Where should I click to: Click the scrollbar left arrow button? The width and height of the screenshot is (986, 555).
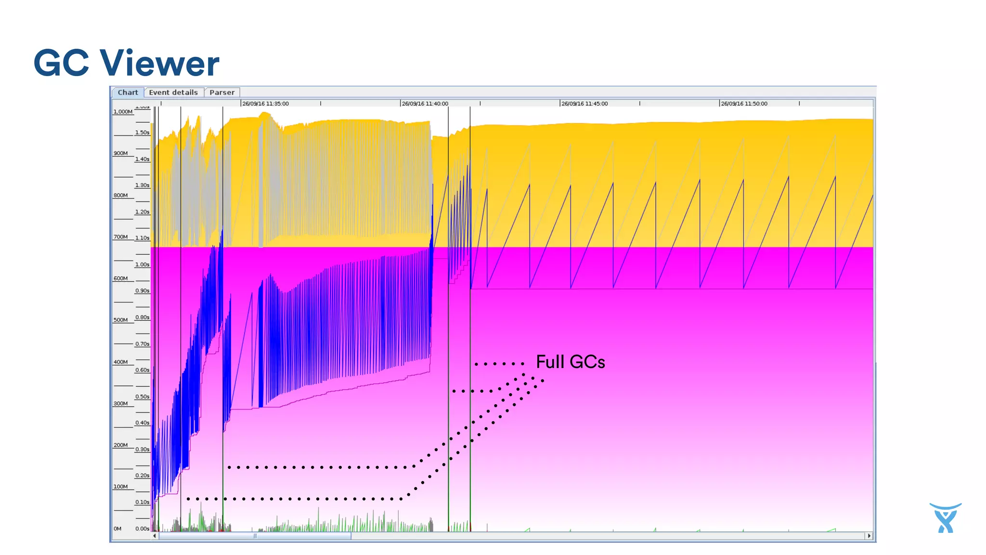pos(155,536)
